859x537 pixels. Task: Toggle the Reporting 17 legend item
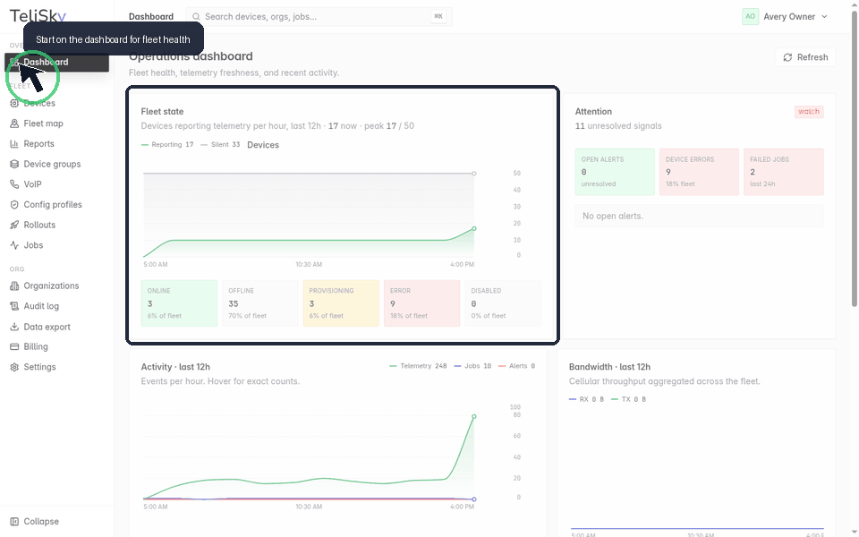pyautogui.click(x=167, y=145)
